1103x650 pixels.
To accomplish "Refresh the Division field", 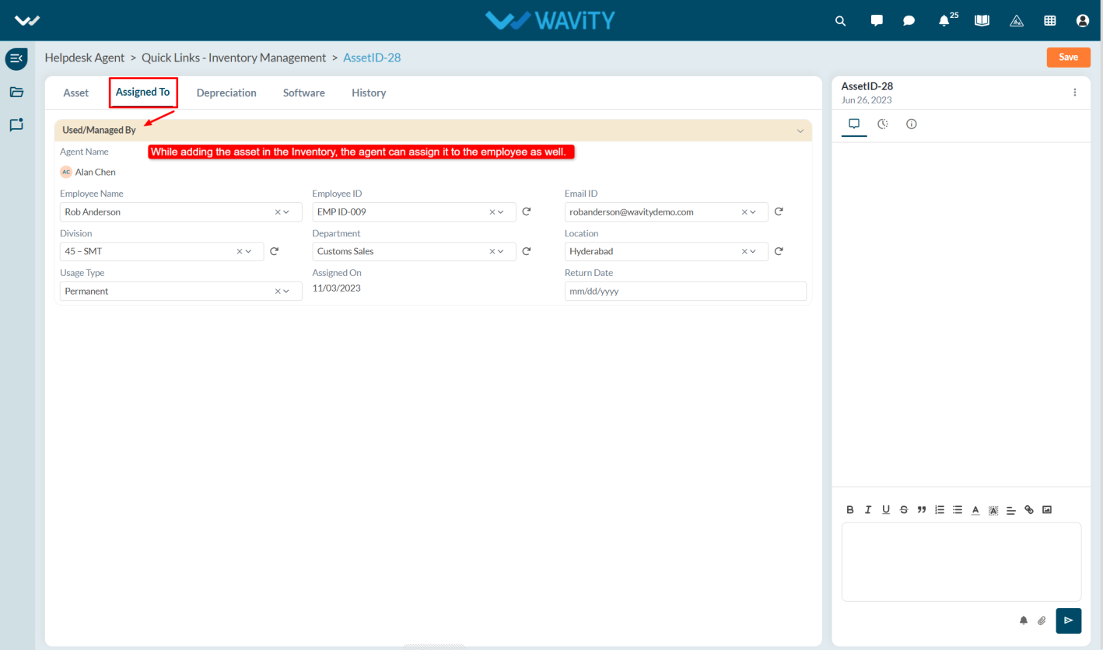I will pos(274,251).
